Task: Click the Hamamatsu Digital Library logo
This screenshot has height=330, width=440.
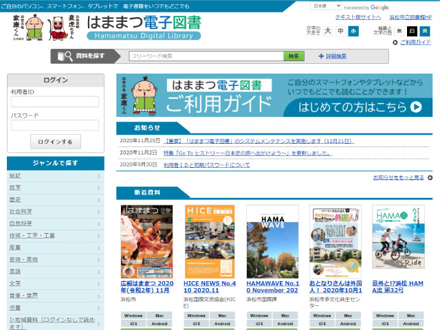Action: (x=144, y=27)
